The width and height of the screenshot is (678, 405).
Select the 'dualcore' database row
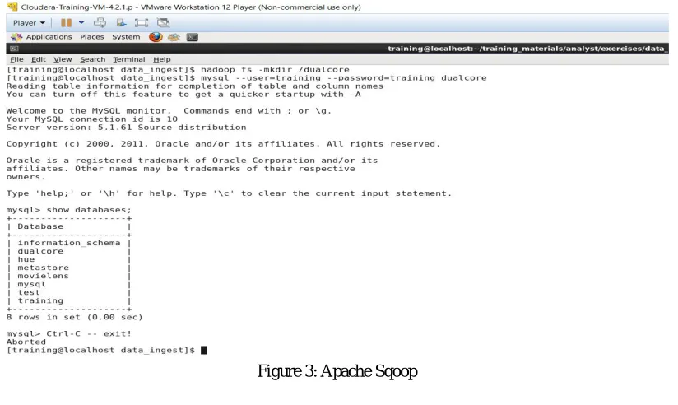(x=69, y=251)
